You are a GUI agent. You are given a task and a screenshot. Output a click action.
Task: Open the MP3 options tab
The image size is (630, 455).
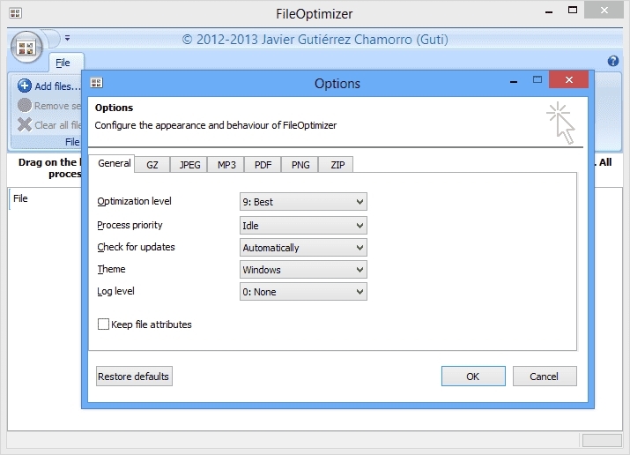pos(226,165)
